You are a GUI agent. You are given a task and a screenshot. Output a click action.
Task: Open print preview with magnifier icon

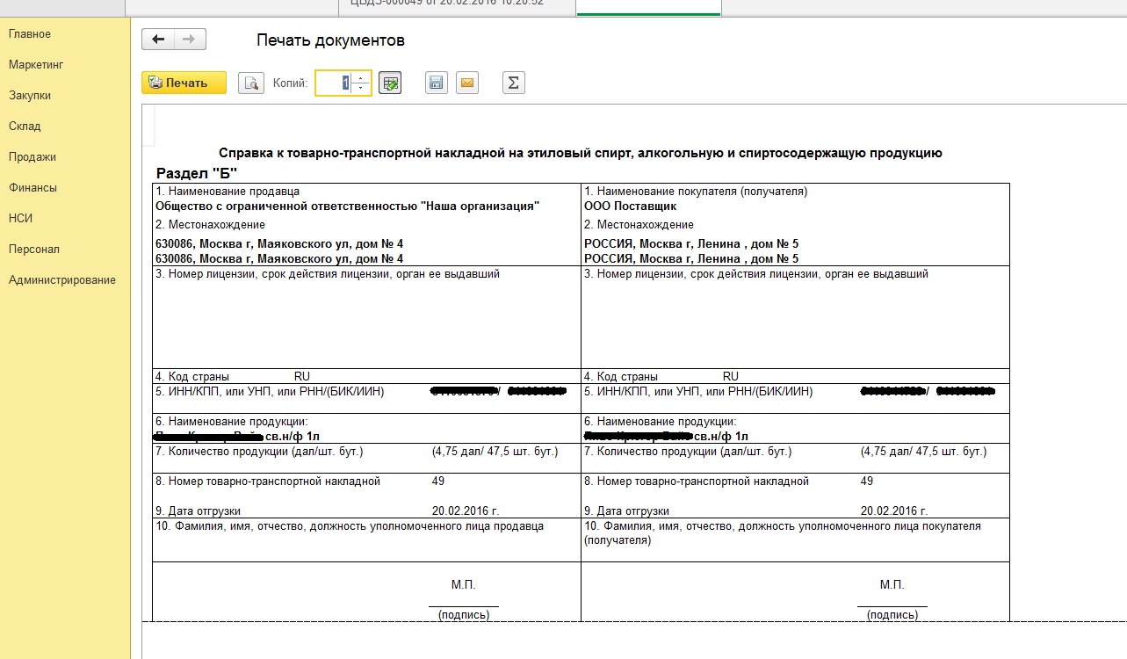(x=251, y=83)
